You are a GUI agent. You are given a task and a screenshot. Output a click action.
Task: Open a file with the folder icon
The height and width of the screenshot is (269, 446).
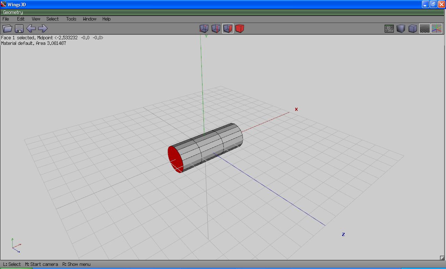7,28
